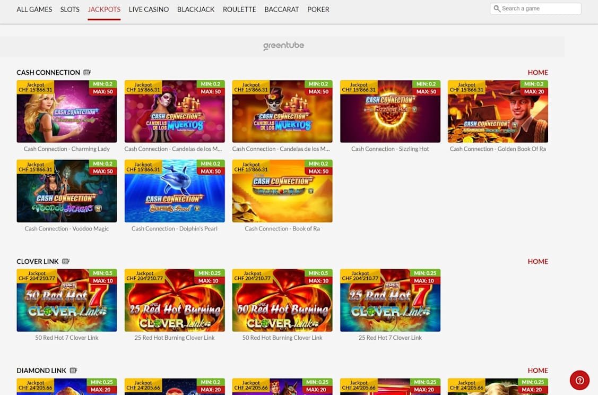
Task: Click the Cash Connection - Voodoo Magic title
Action: [x=67, y=229]
